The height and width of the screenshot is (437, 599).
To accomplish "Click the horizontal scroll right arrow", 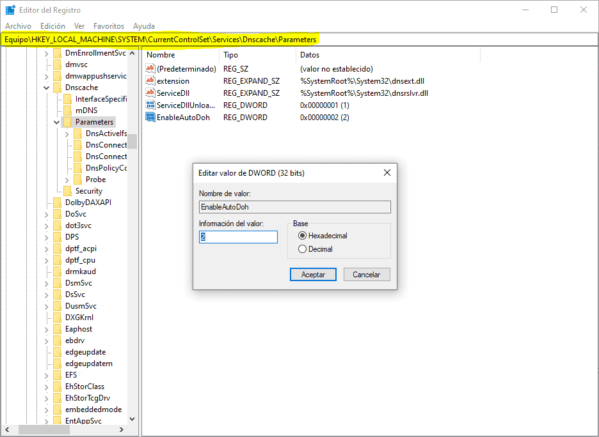I will (x=122, y=430).
